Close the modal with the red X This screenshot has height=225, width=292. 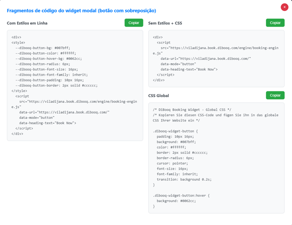point(284,7)
